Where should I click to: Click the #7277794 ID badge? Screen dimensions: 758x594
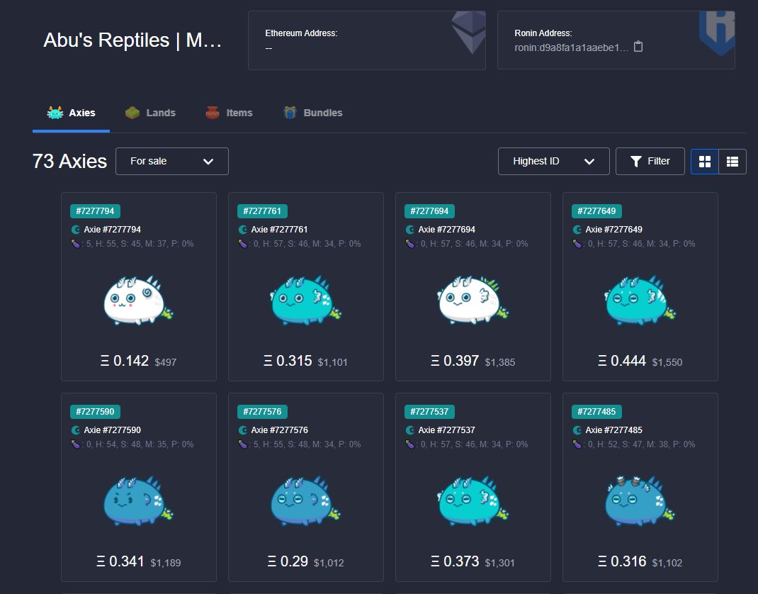pos(95,211)
